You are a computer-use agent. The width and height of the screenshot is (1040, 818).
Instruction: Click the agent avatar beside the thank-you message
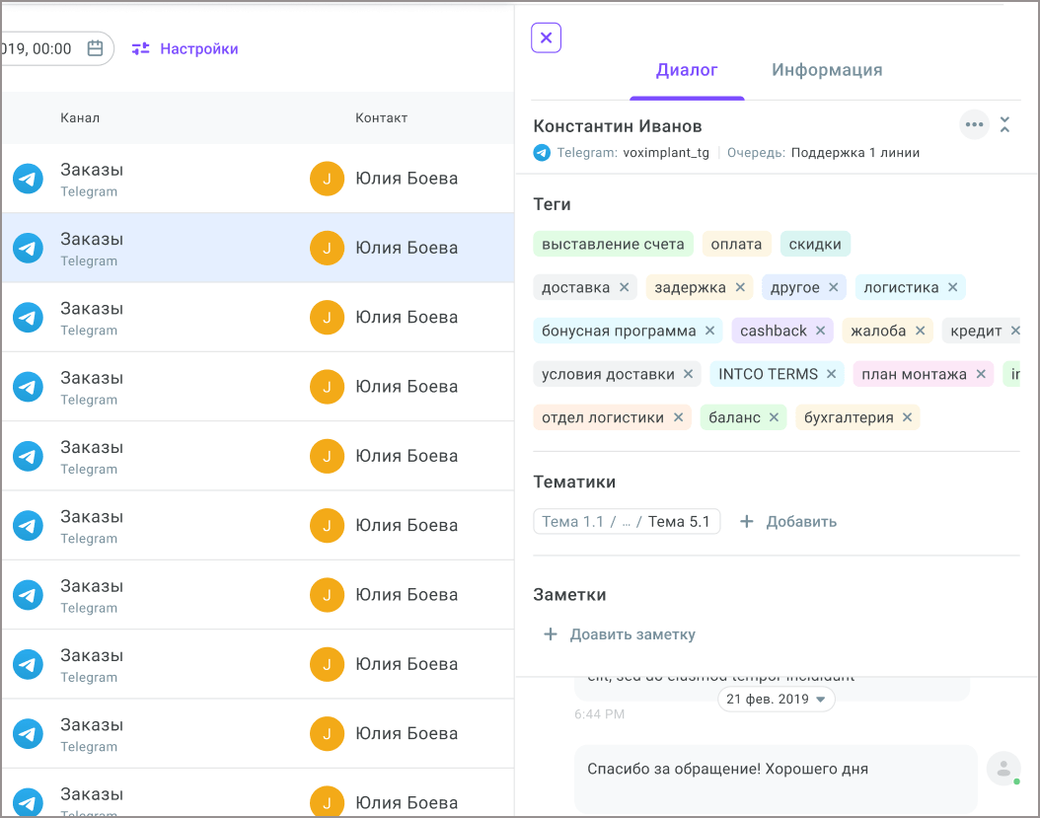1003,769
